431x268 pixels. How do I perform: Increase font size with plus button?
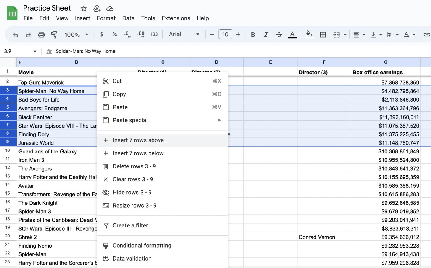(x=238, y=34)
